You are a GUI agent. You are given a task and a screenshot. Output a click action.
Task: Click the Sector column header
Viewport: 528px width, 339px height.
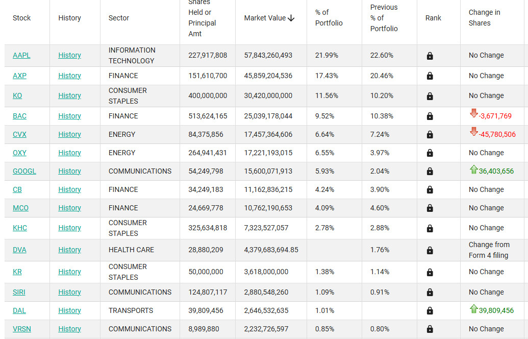click(x=118, y=18)
